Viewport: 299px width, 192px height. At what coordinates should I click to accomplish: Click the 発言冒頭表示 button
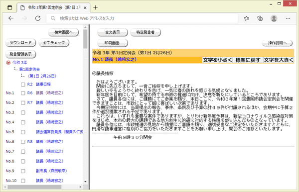pyautogui.click(x=20, y=54)
